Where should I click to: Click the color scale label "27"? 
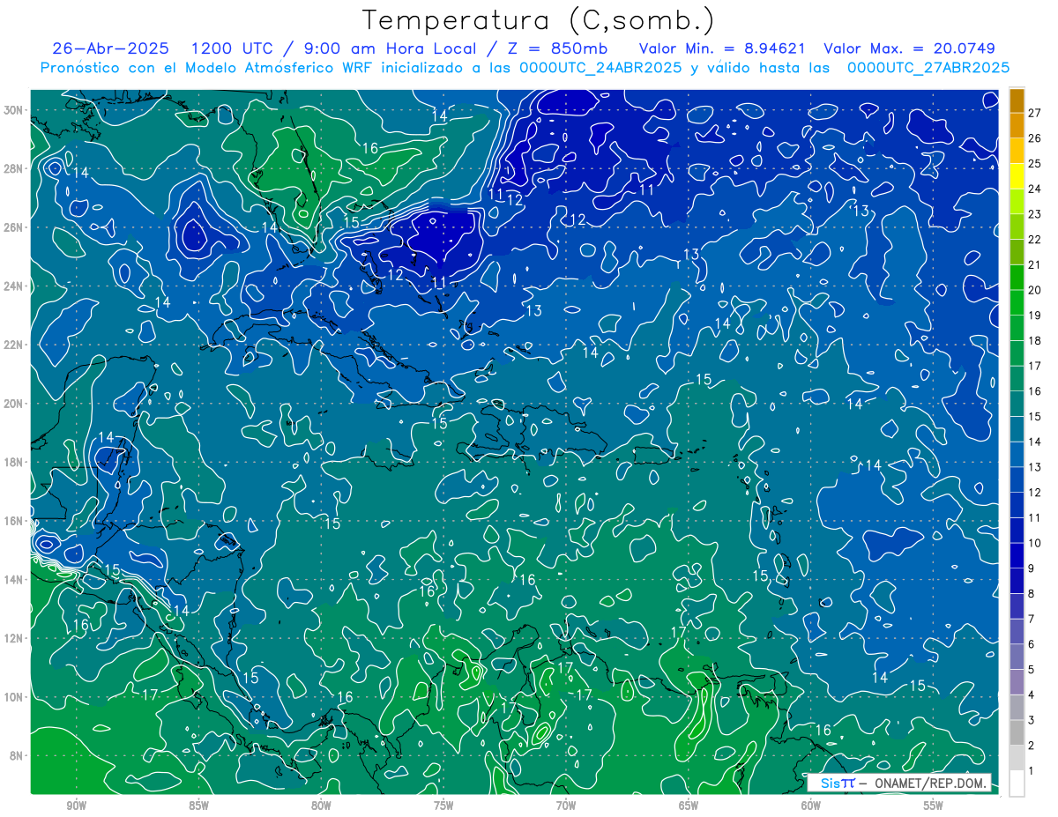tap(1035, 113)
